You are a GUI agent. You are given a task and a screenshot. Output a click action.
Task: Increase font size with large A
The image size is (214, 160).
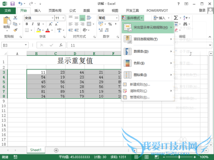tap(51, 24)
